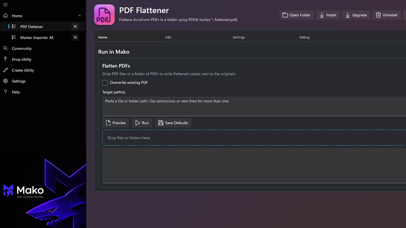Click the Home house icon in sidebar

click(x=5, y=16)
